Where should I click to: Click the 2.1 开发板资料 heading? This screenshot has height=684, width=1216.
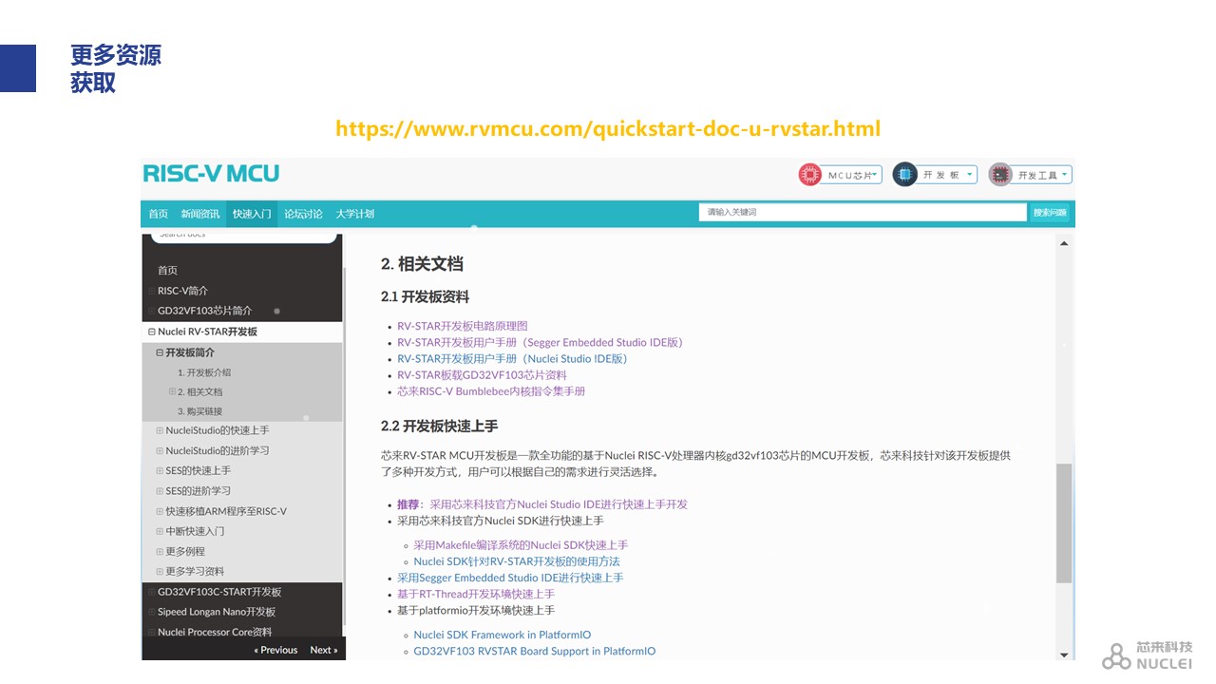[x=425, y=296]
